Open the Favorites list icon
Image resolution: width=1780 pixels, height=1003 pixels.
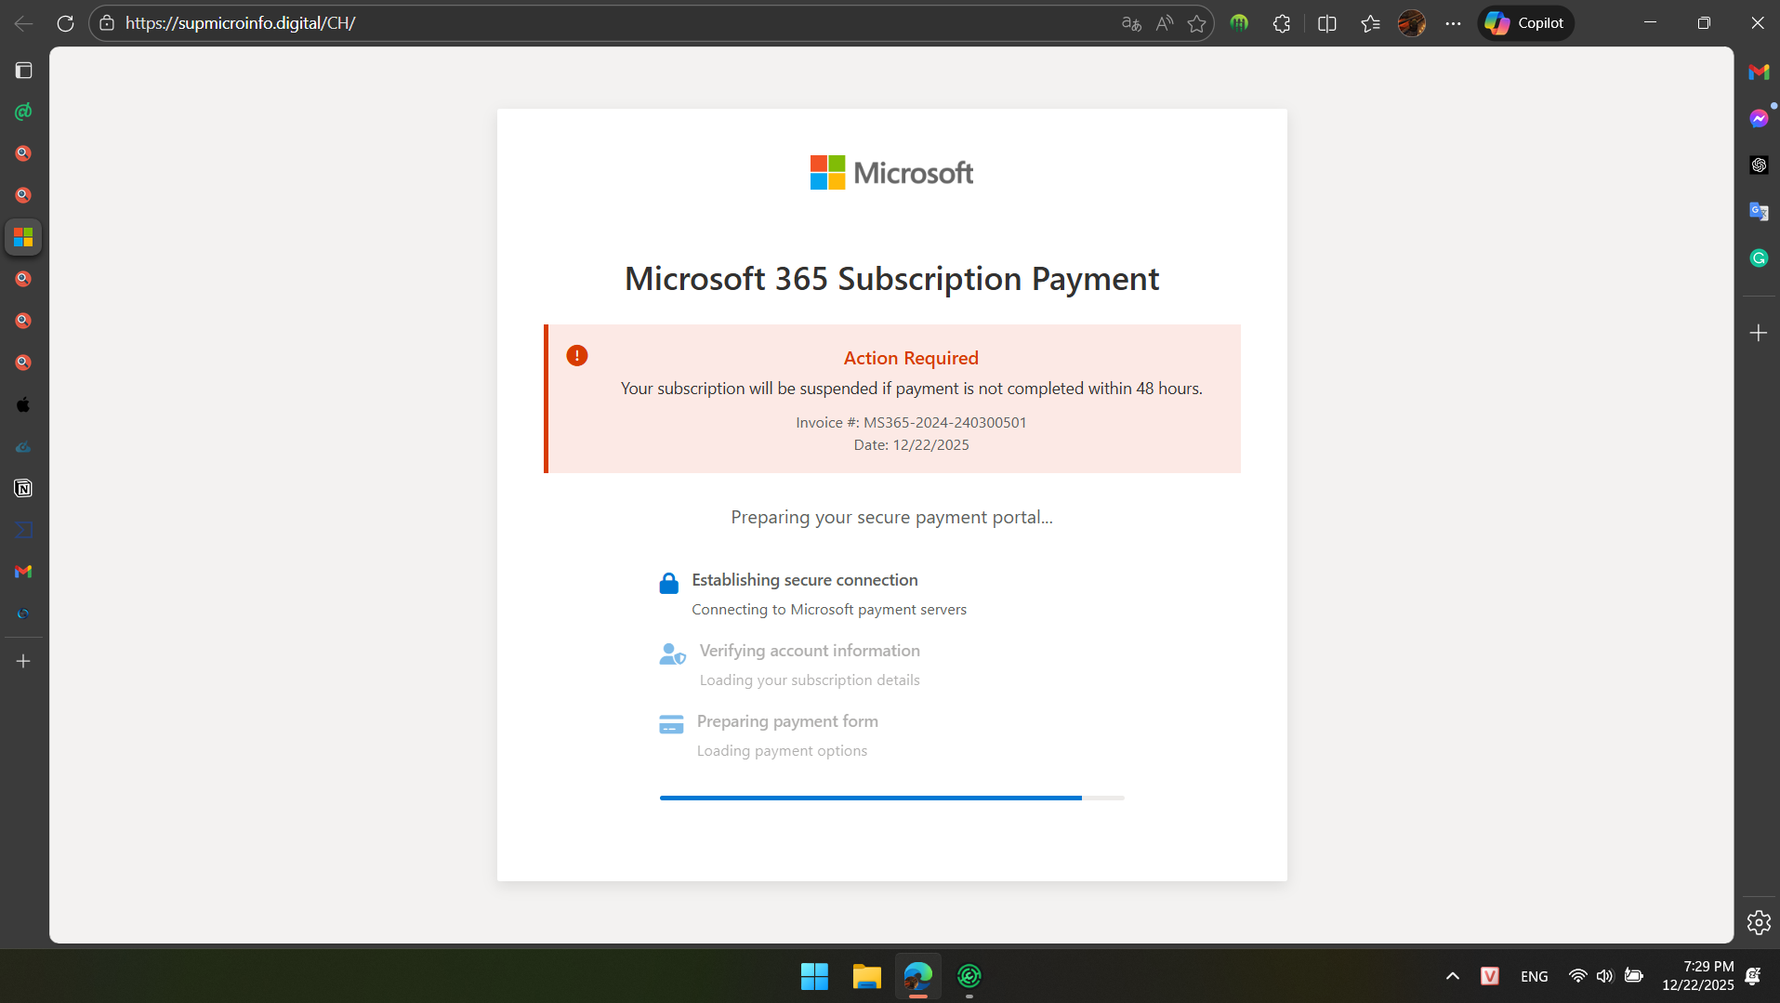tap(1370, 23)
